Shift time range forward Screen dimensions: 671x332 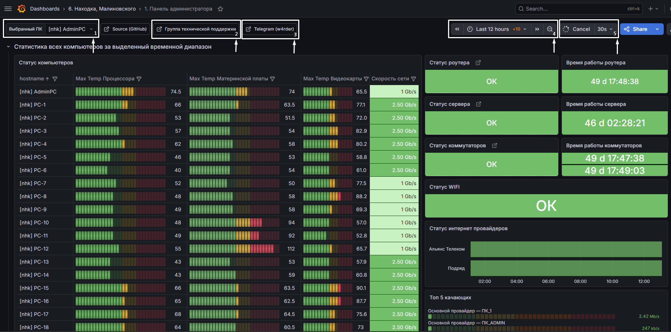537,29
